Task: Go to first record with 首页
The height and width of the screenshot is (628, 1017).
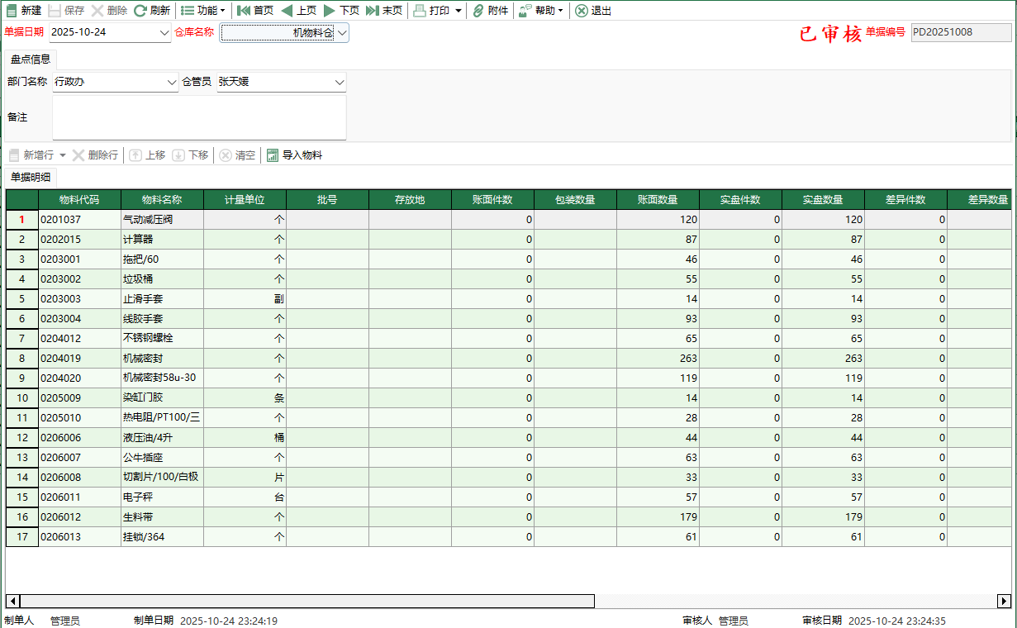Action: (244, 11)
